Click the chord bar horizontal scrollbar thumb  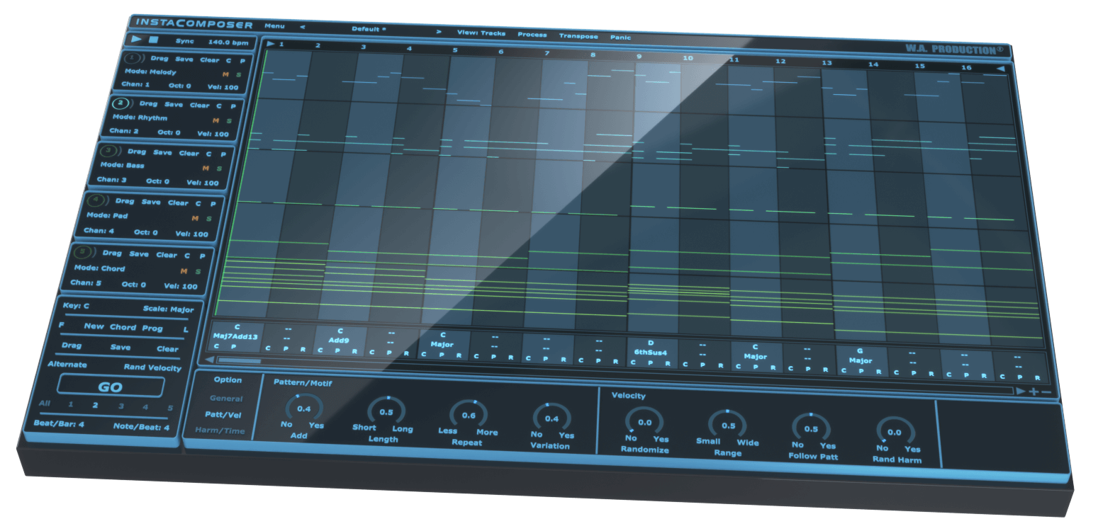coord(239,360)
